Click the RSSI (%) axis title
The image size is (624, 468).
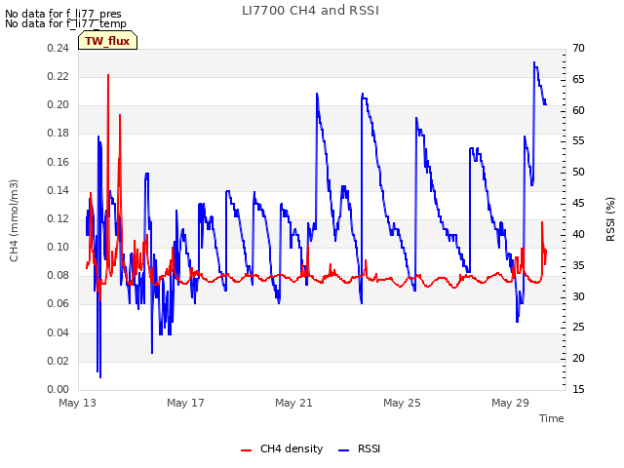[610, 219]
